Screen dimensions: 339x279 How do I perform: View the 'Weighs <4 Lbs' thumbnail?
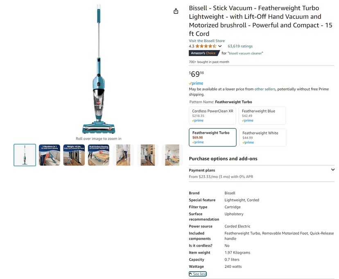[74, 155]
